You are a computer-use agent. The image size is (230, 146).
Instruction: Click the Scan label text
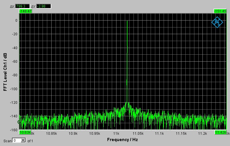pos(8,141)
